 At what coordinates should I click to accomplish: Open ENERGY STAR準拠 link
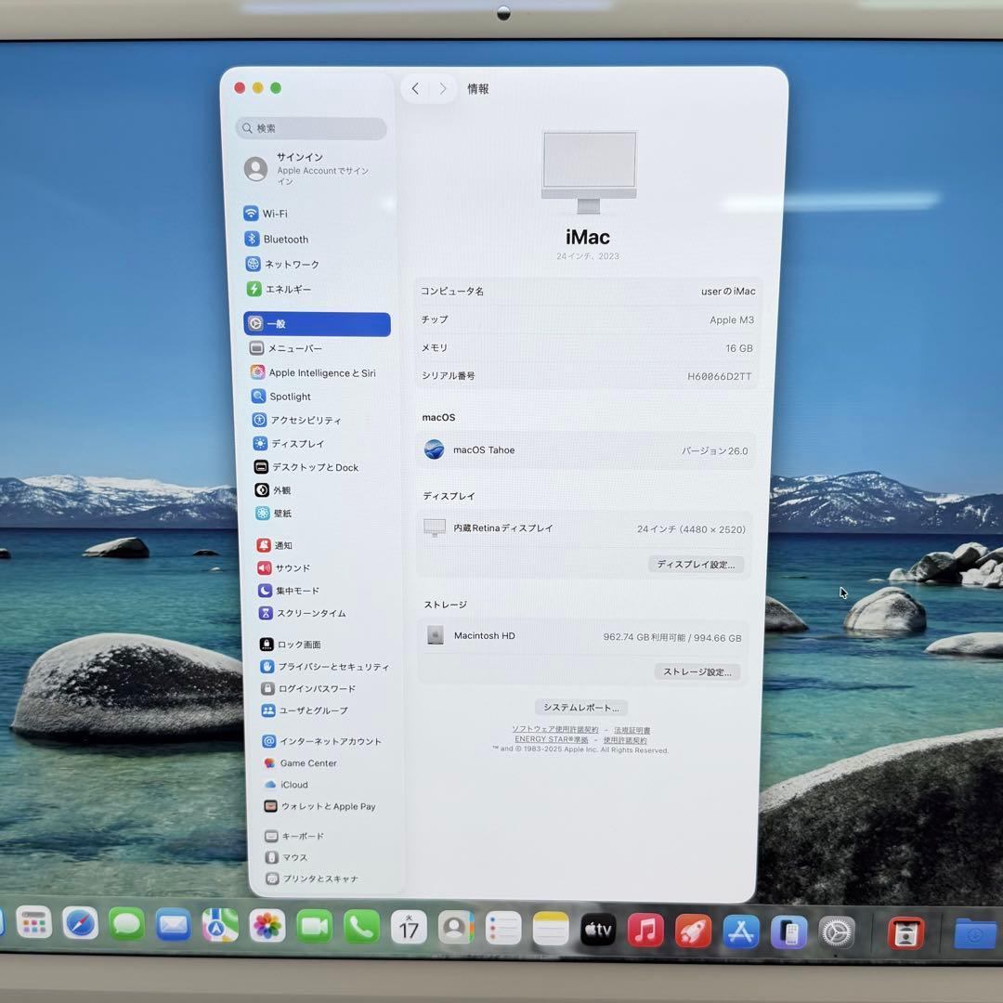(552, 739)
